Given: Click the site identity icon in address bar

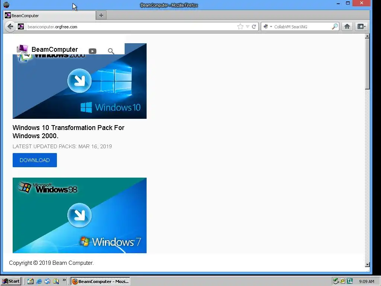Looking at the screenshot, I should point(21,26).
